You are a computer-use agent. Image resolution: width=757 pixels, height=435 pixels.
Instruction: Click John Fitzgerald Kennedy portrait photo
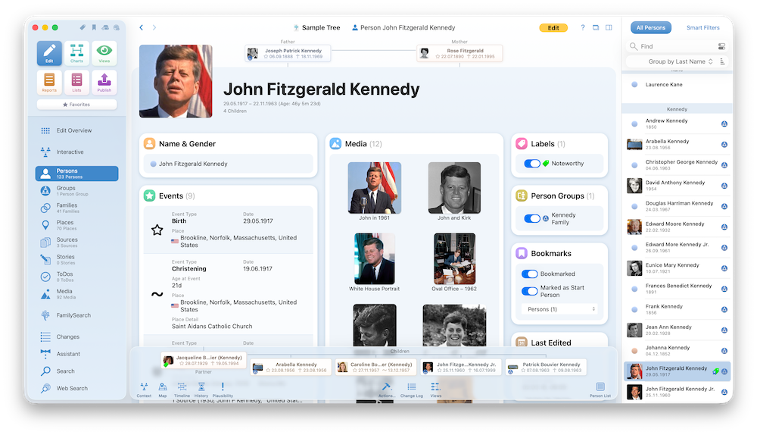(x=176, y=81)
